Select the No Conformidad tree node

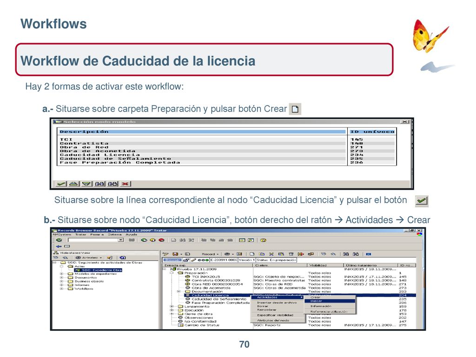[x=200, y=322]
